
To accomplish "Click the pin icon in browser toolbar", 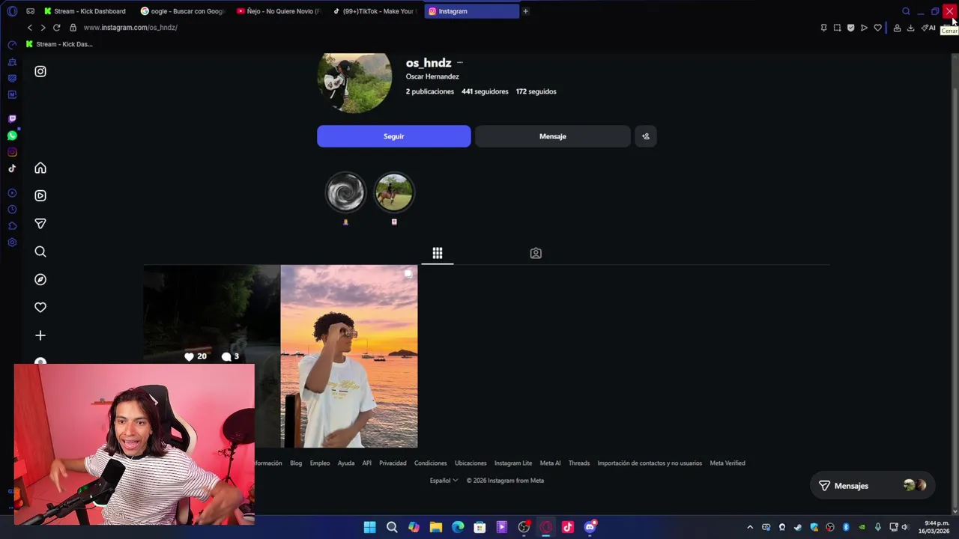I will click(x=823, y=28).
